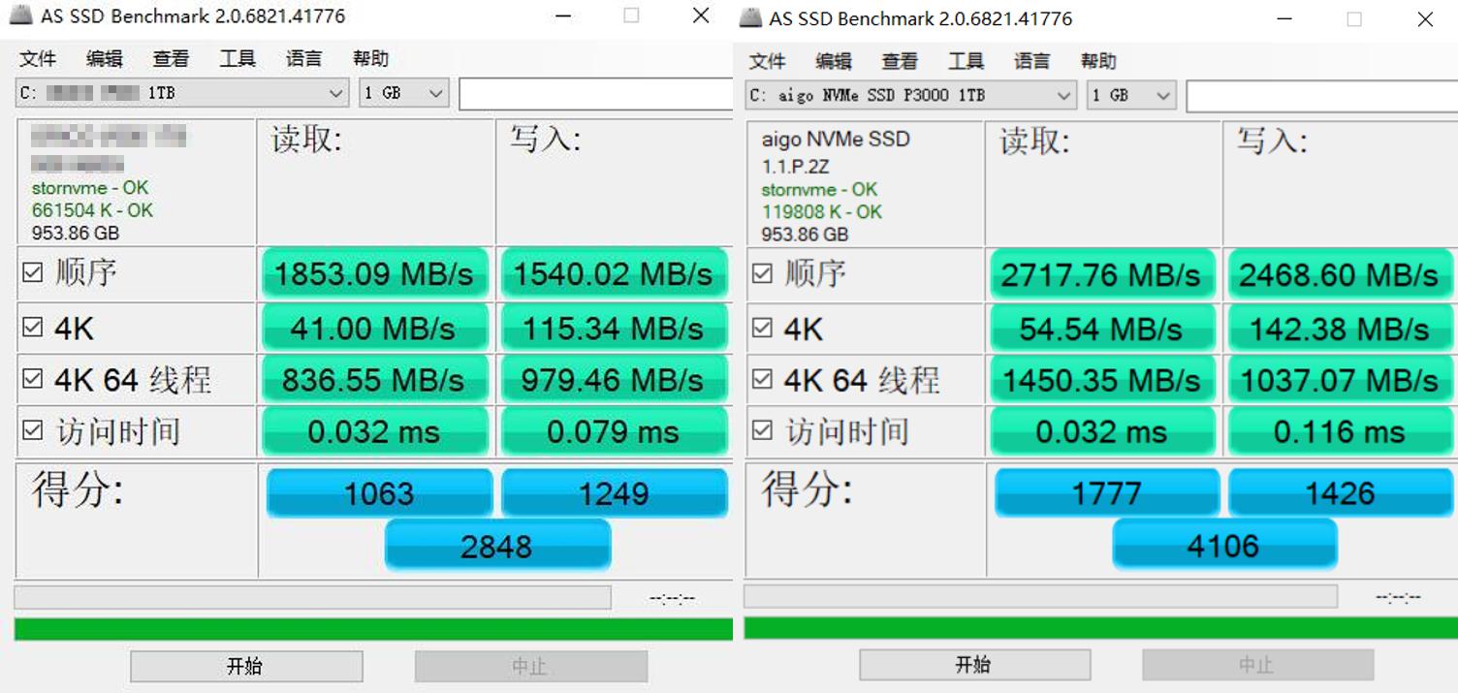This screenshot has height=693, width=1458.
Task: Open the 语言 menu in the right window
Action: (x=1030, y=61)
